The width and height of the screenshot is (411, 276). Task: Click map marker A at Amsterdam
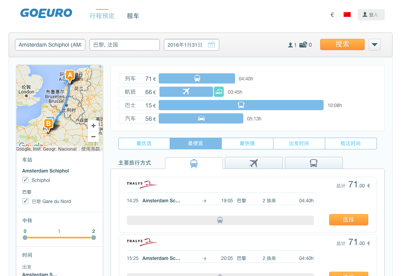click(x=70, y=76)
